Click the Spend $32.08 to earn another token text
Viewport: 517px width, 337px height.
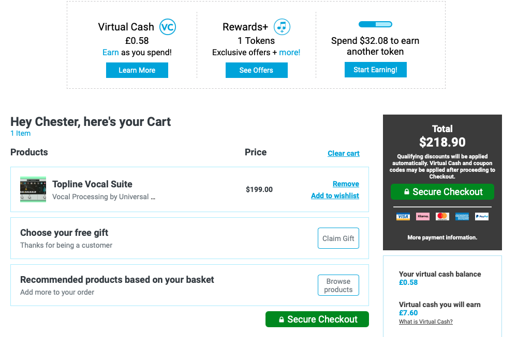click(375, 46)
